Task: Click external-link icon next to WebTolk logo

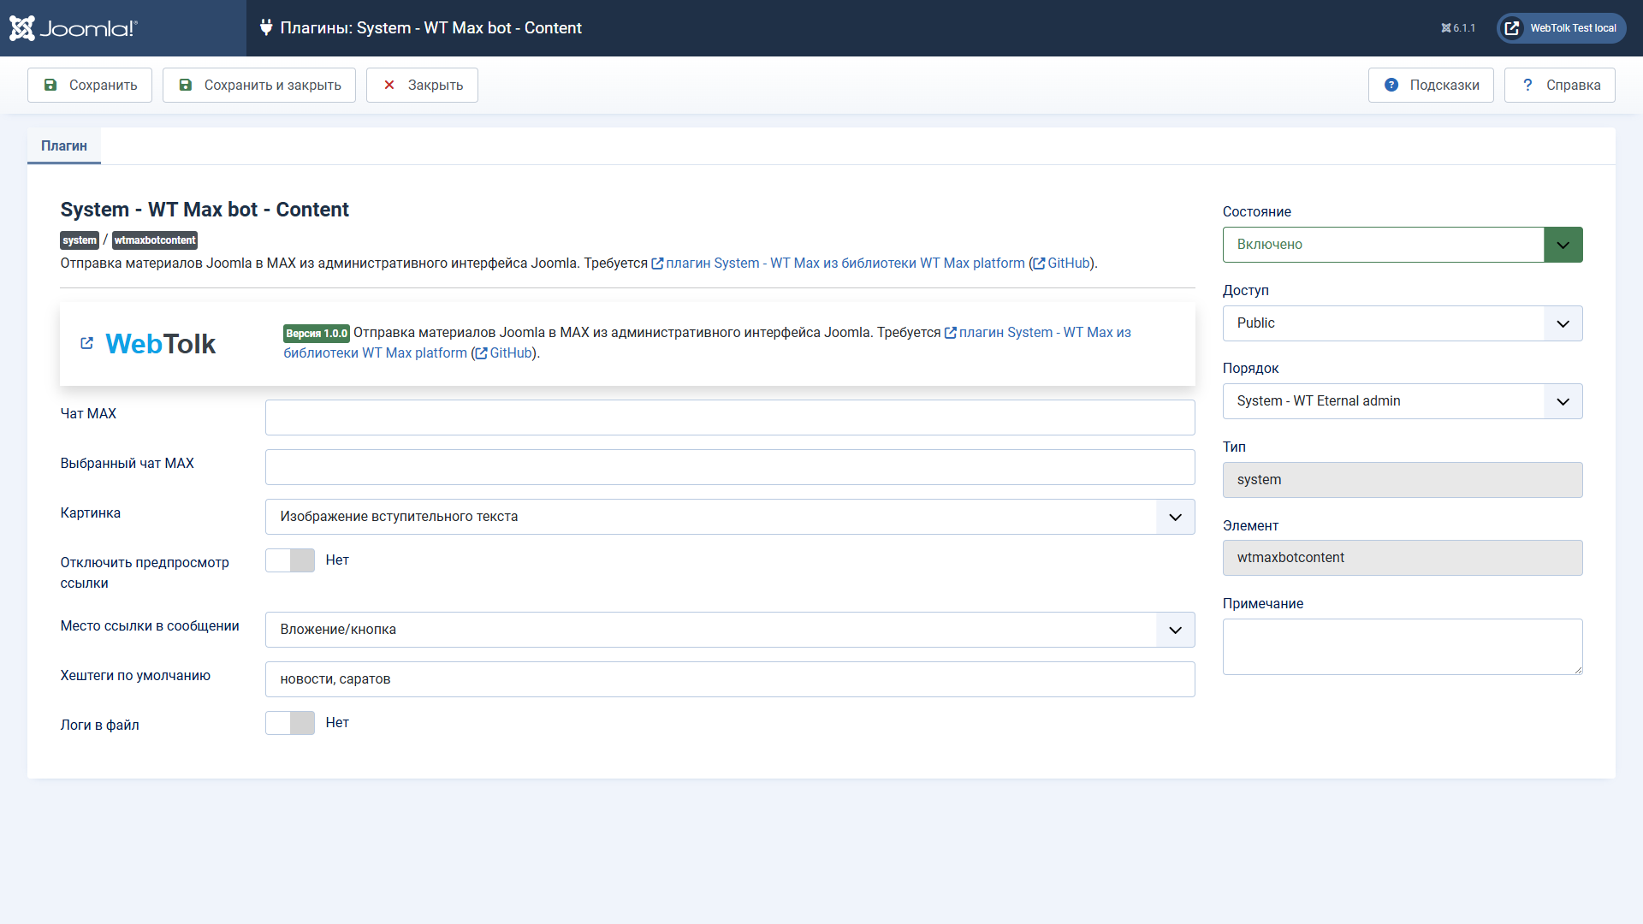Action: (x=86, y=343)
